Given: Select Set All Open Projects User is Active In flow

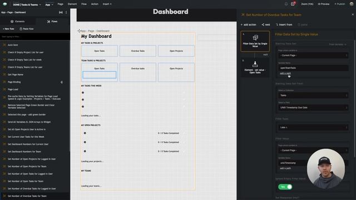Looking at the screenshot, I should pyautogui.click(x=35, y=129).
